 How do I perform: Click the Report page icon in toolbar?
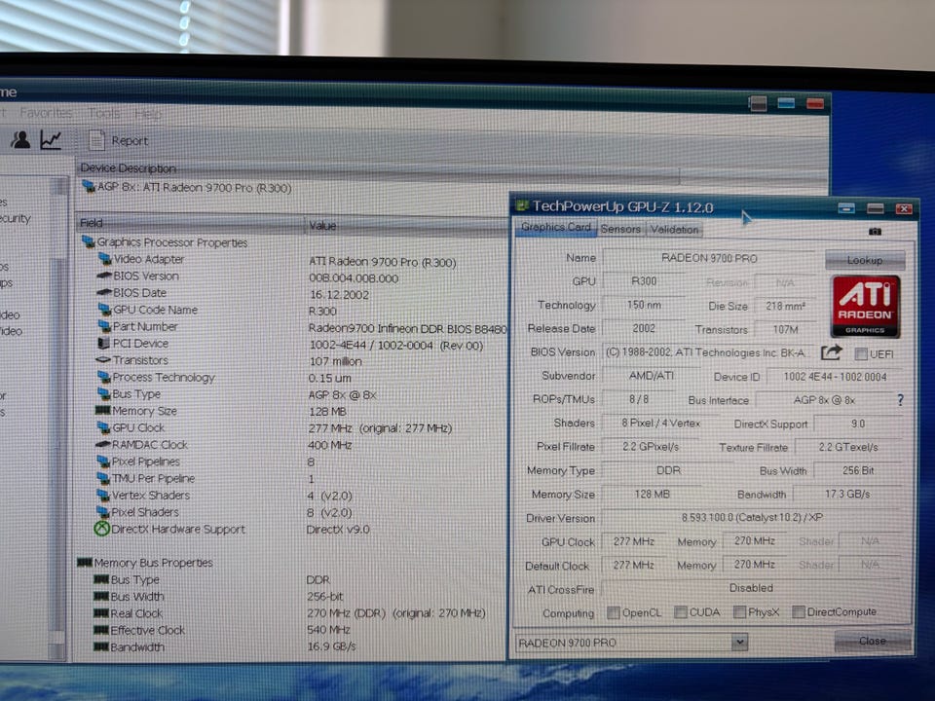coord(96,140)
